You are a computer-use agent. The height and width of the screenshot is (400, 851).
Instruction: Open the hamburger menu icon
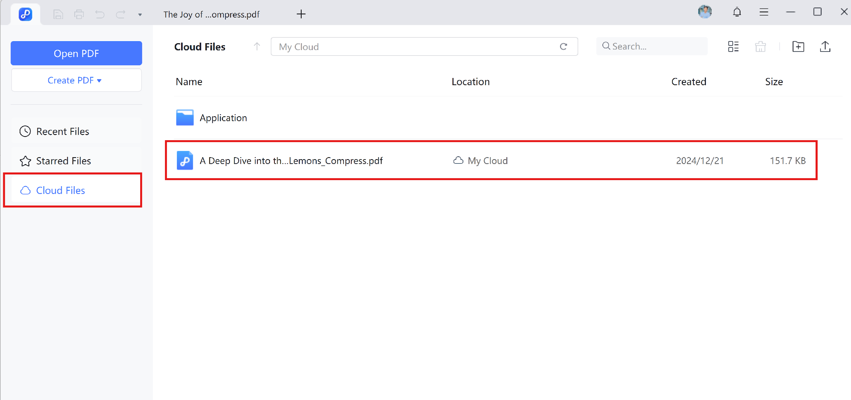tap(764, 12)
